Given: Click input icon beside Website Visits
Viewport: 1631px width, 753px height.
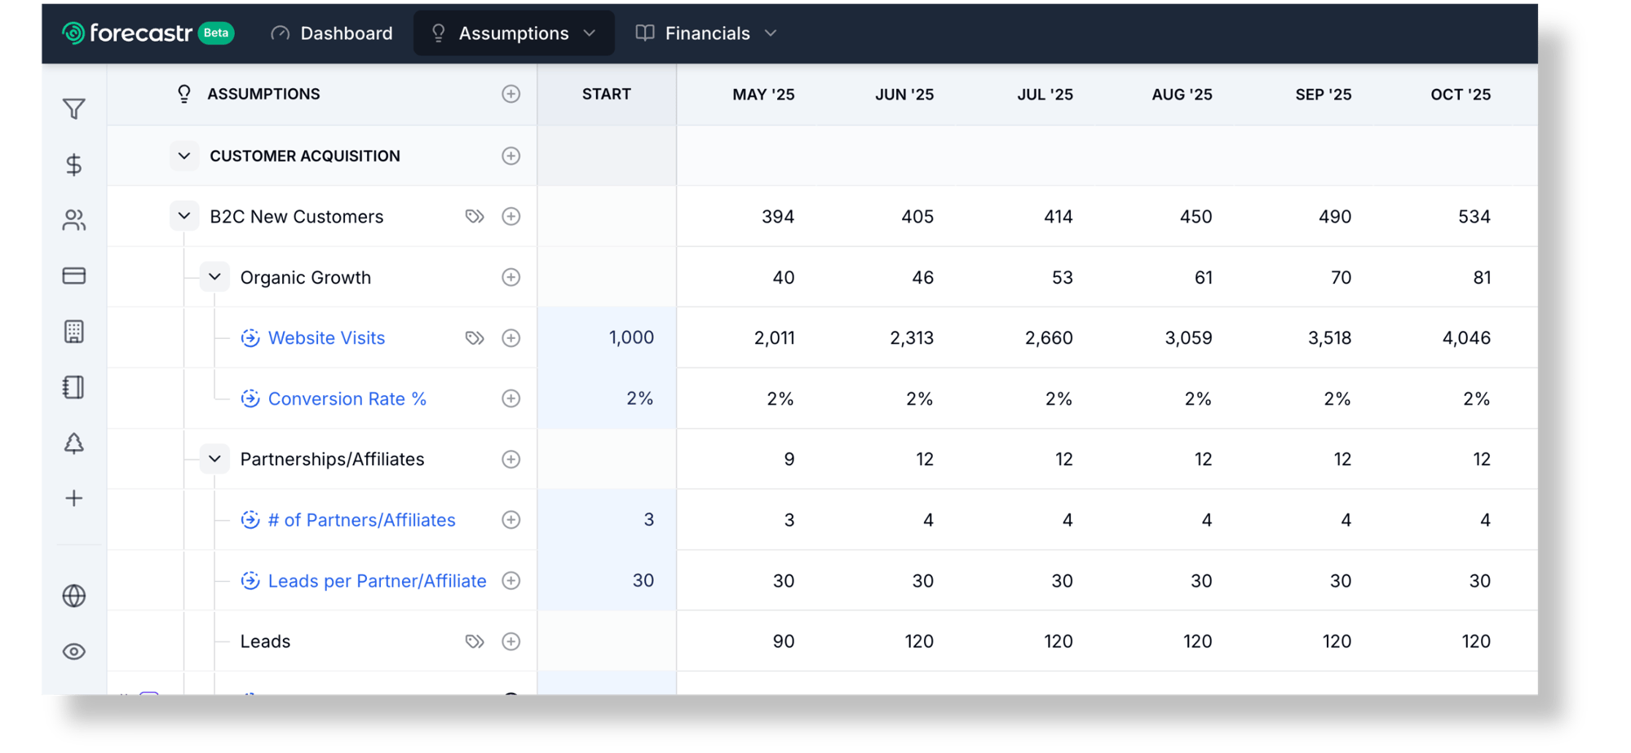Looking at the screenshot, I should pos(250,337).
